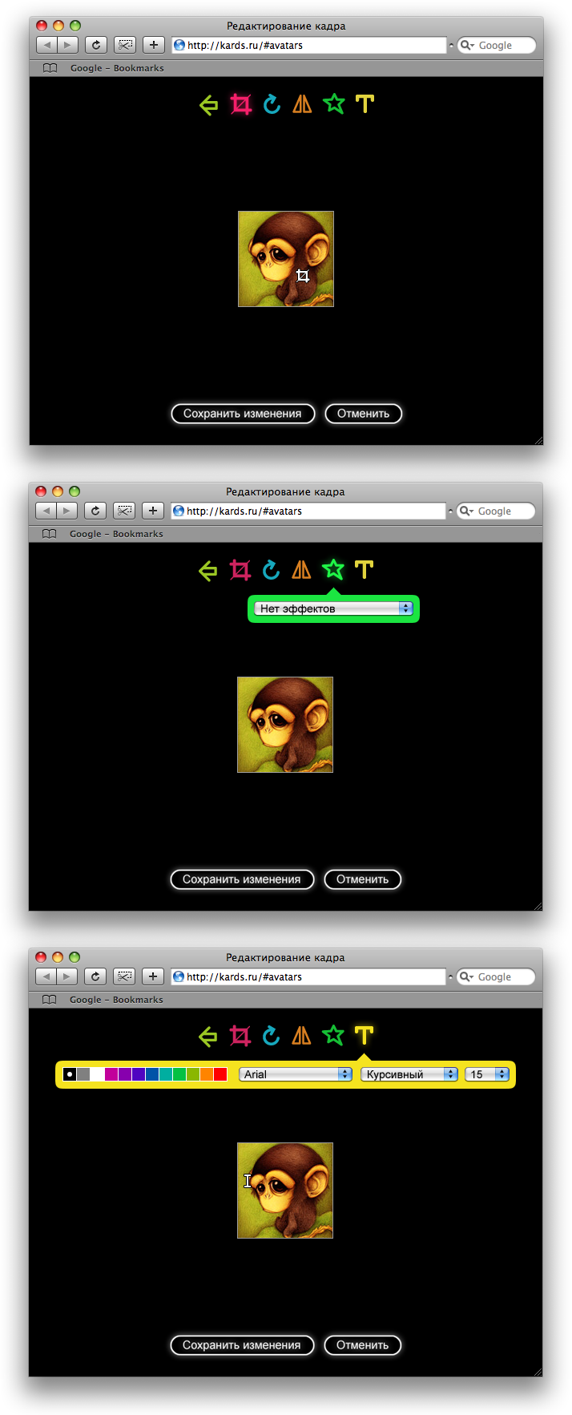The height and width of the screenshot is (1415, 572).
Task: Pick the selected black color swatch
Action: tap(70, 1074)
